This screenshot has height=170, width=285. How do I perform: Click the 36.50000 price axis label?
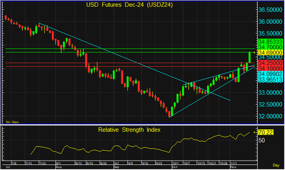click(x=270, y=9)
